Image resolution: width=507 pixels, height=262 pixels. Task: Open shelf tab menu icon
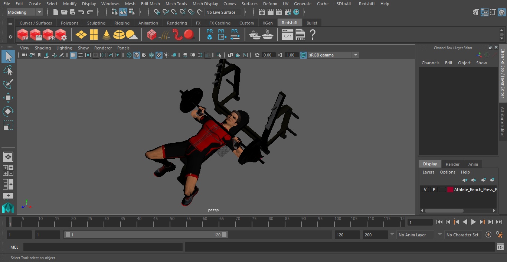[10, 23]
